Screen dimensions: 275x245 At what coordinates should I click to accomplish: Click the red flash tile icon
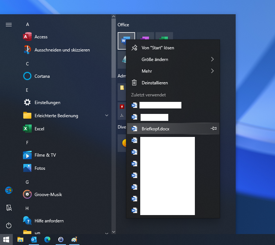pyautogui.click(x=122, y=106)
